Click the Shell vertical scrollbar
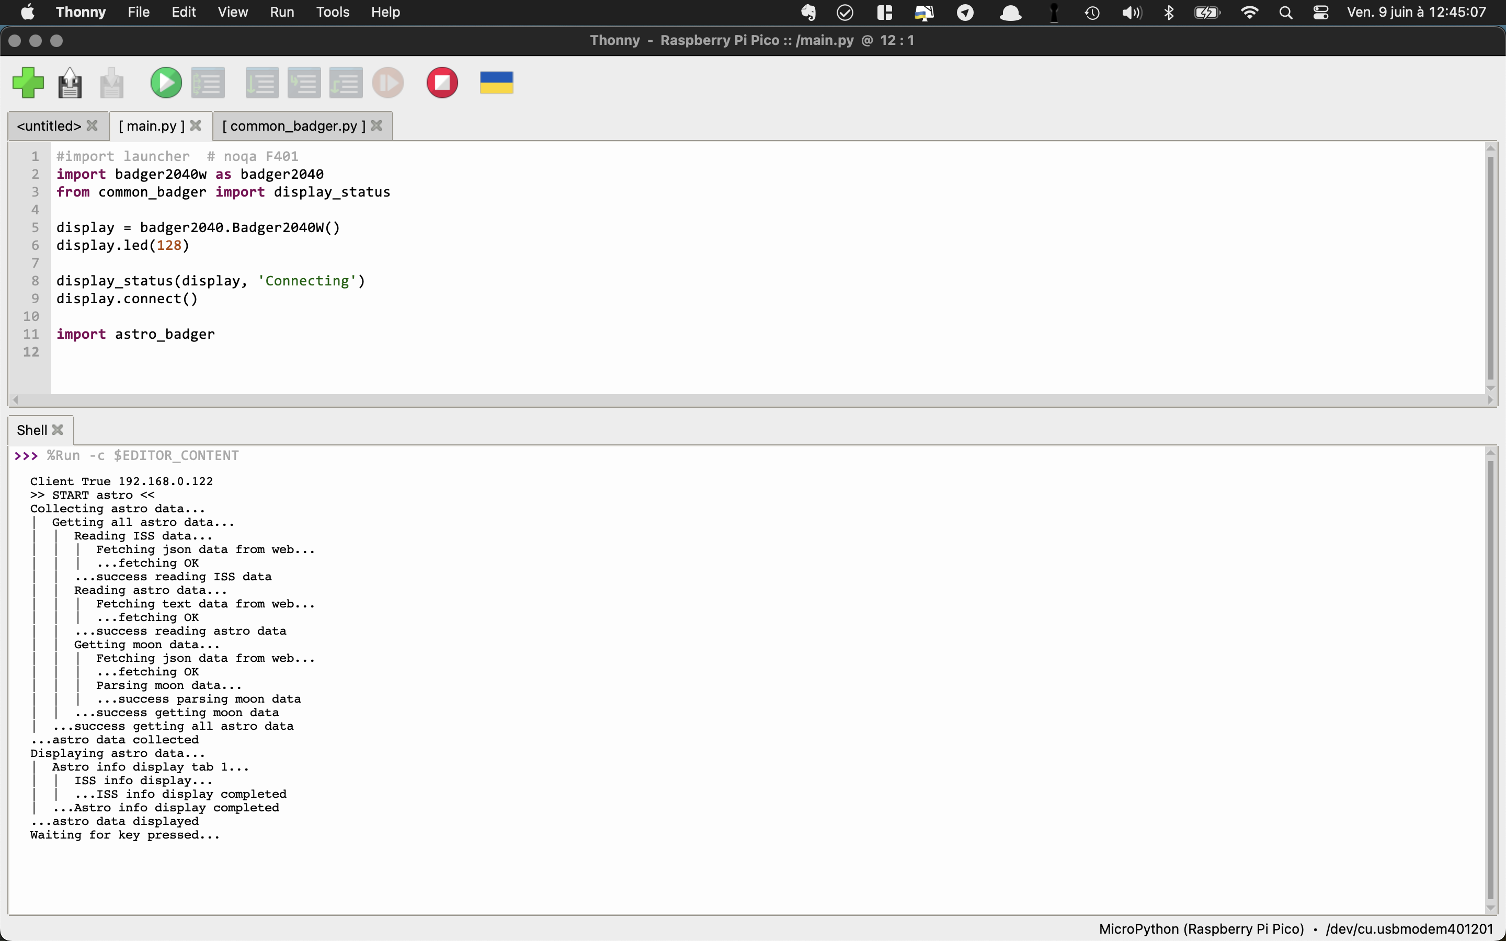Screen dimensions: 1506x941 click(x=1490, y=680)
